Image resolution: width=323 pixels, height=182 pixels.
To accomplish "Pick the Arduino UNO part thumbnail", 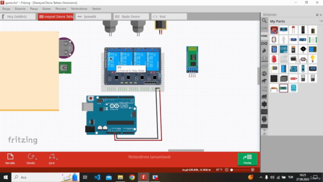I will click(284, 50).
